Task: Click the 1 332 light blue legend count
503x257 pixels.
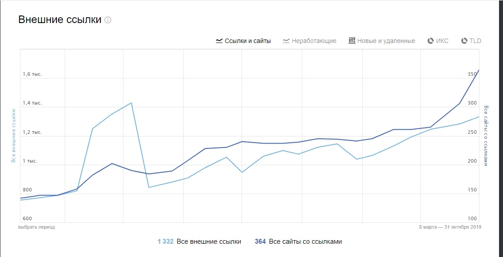Action: pyautogui.click(x=166, y=241)
